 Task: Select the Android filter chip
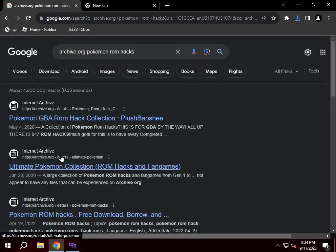79,71
